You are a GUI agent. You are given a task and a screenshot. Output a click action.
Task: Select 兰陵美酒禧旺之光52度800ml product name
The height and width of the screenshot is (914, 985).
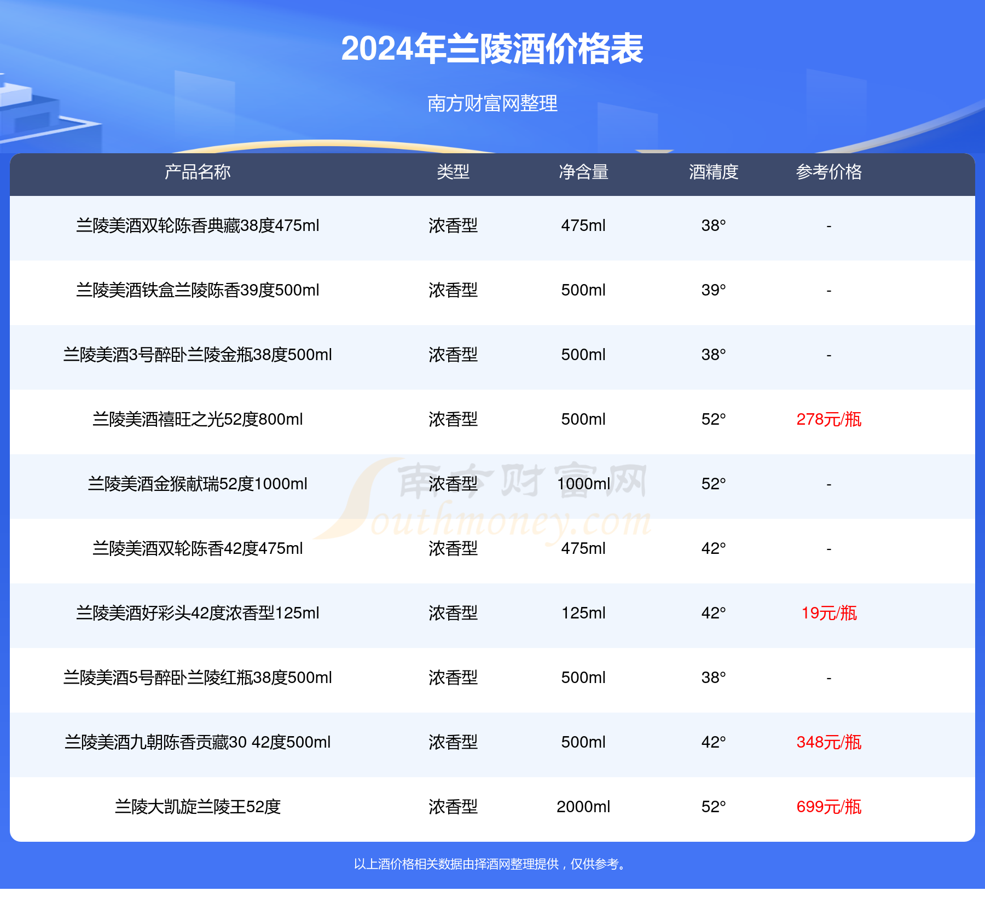click(198, 419)
